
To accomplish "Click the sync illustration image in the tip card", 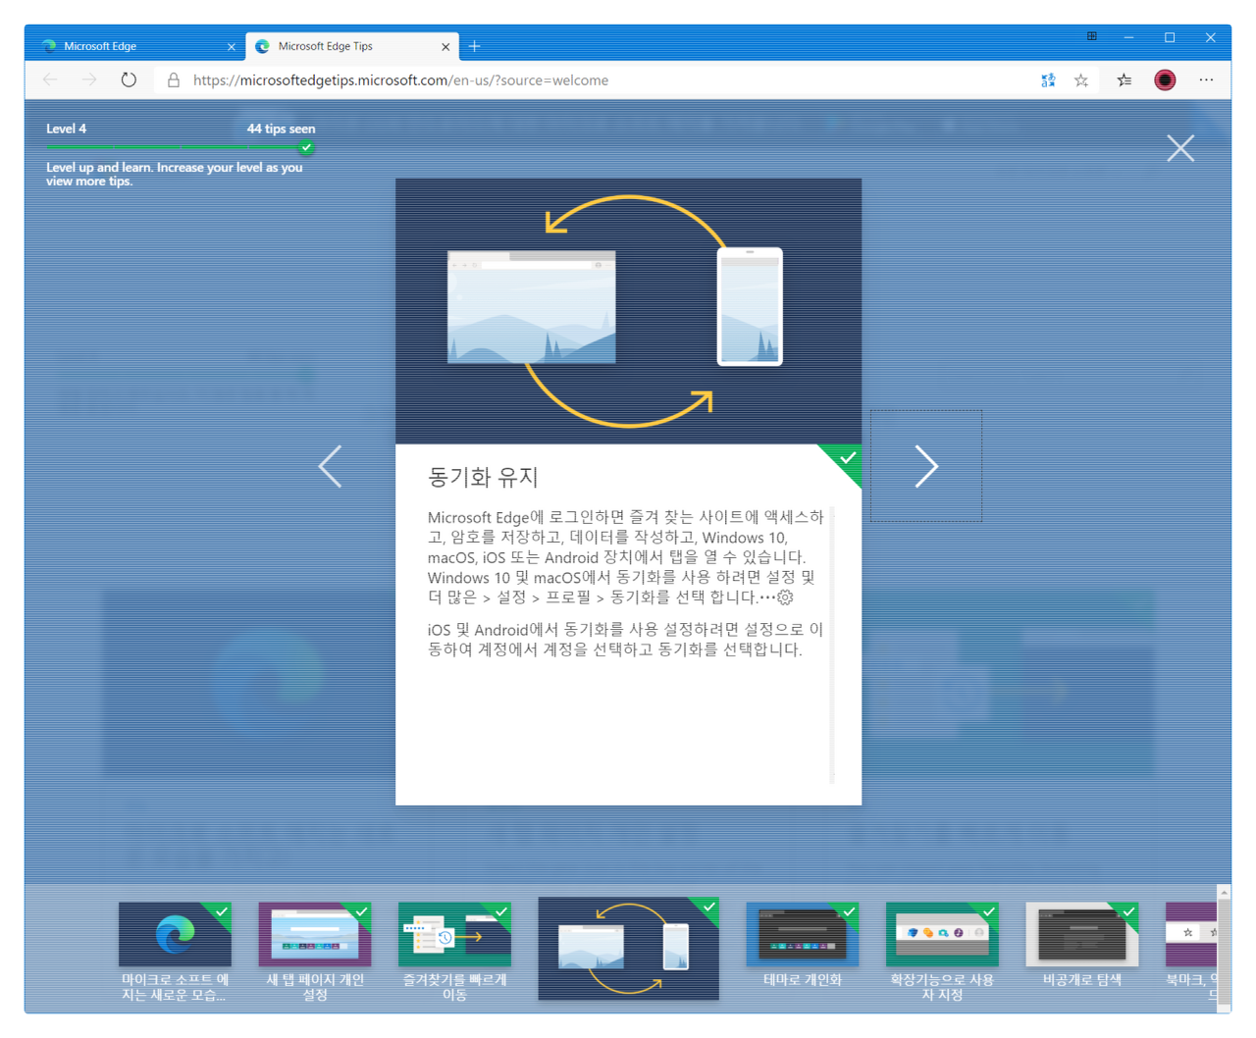I will pos(628,311).
